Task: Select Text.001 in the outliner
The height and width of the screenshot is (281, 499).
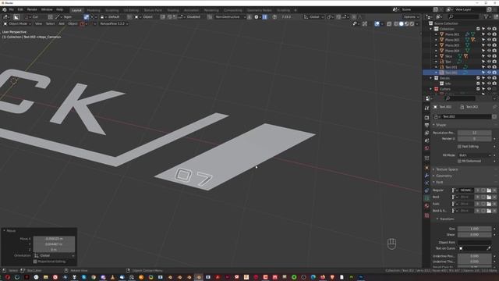Action: click(451, 67)
